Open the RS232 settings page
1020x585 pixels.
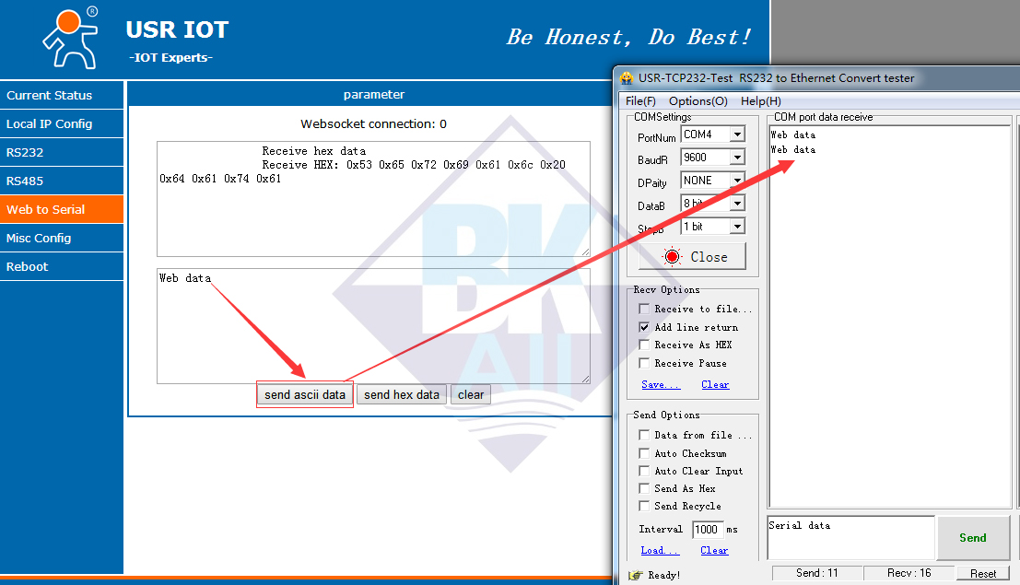pyautogui.click(x=62, y=152)
